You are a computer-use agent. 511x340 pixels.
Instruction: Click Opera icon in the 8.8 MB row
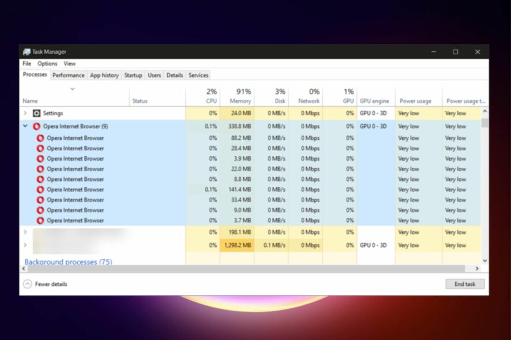(x=40, y=179)
